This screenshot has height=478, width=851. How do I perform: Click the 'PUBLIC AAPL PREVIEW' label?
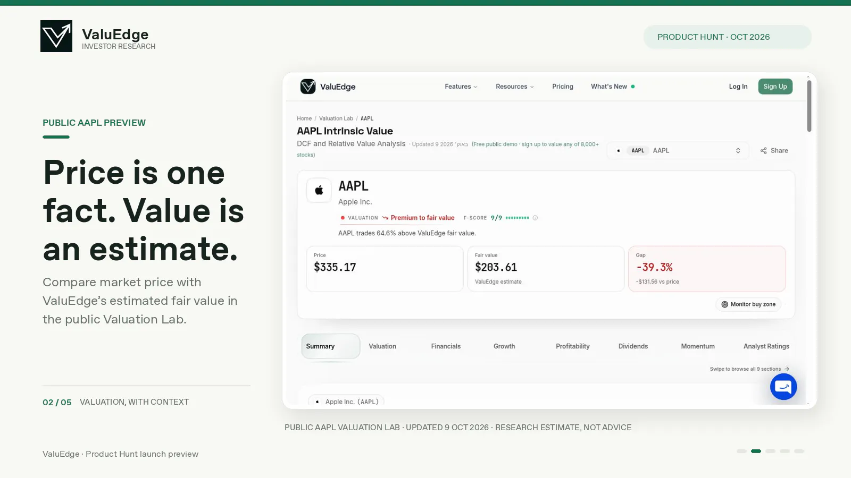click(94, 123)
